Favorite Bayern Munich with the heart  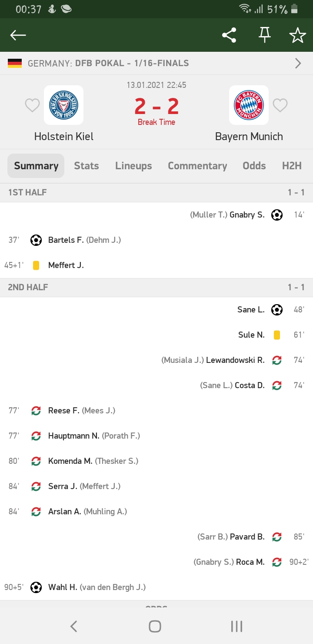coord(280,105)
